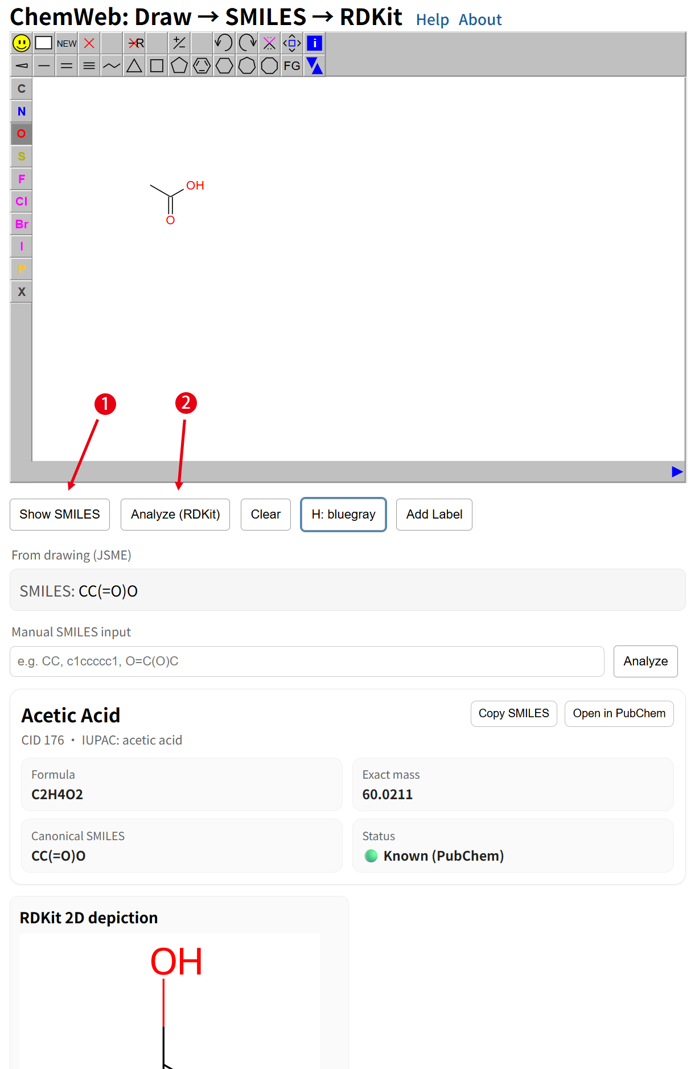Image resolution: width=699 pixels, height=1069 pixels.
Task: Select the carbon C atom button
Action: (22, 89)
